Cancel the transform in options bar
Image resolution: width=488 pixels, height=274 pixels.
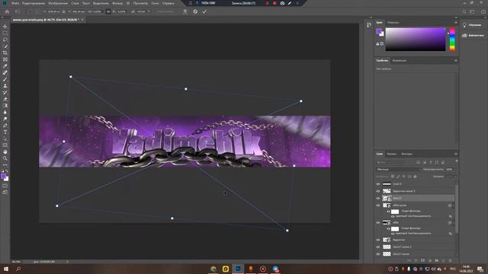point(195,11)
